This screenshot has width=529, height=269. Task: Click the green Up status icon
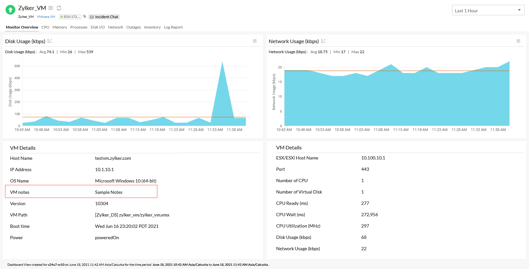(x=10, y=10)
